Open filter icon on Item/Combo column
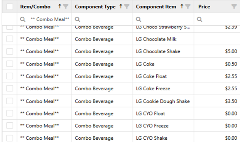Screen dimensions: 240x142 pos(66,7)
